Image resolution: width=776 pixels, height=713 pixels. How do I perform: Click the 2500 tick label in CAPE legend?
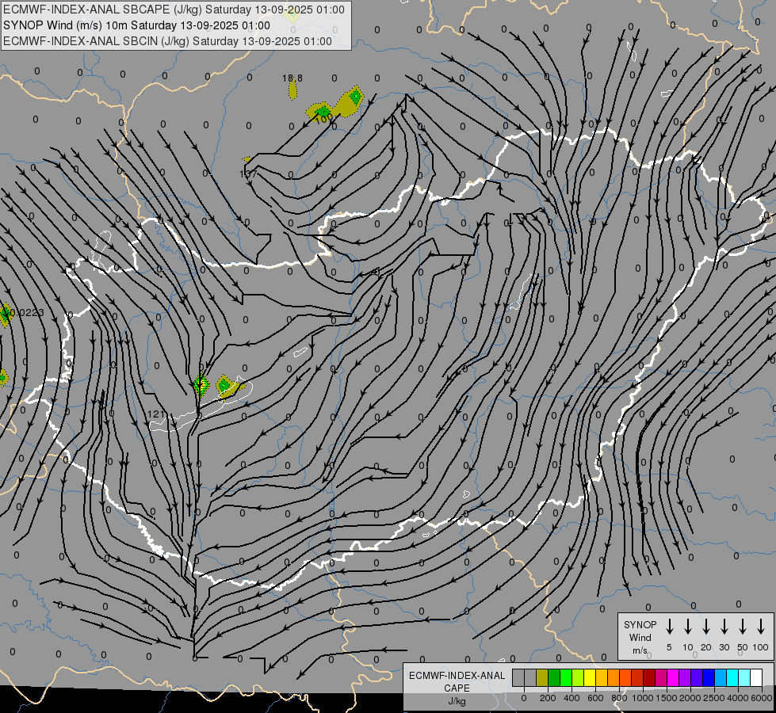tap(714, 698)
